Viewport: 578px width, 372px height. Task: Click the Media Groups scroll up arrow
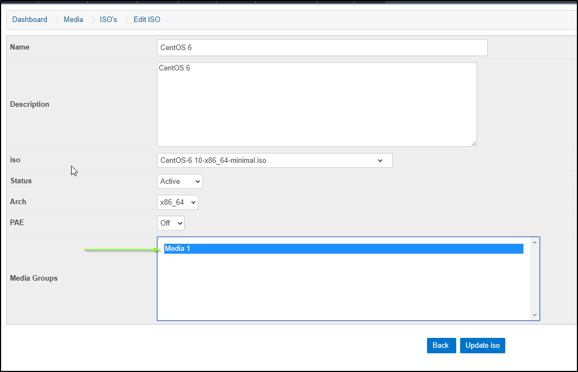pos(534,242)
